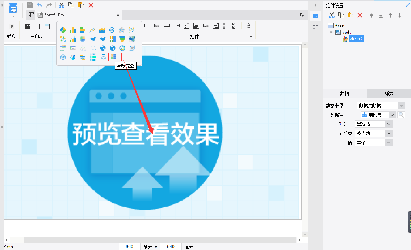
Task: Add the black tab block icon
Action: [x=28, y=26]
